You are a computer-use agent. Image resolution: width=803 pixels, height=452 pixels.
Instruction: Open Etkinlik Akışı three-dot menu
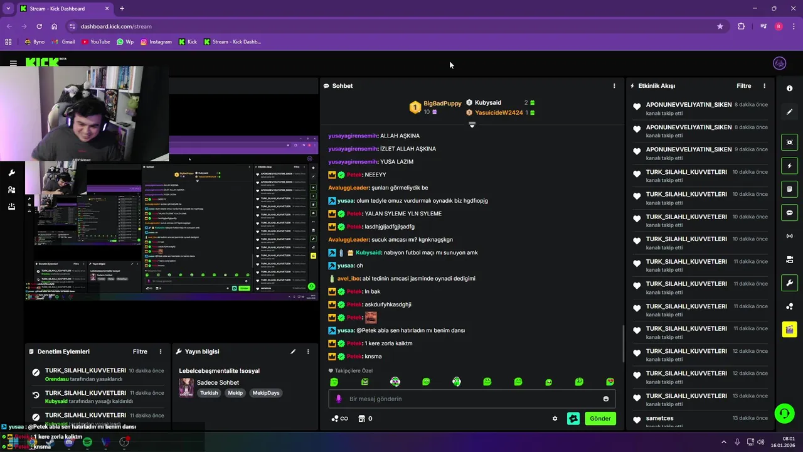[764, 86]
